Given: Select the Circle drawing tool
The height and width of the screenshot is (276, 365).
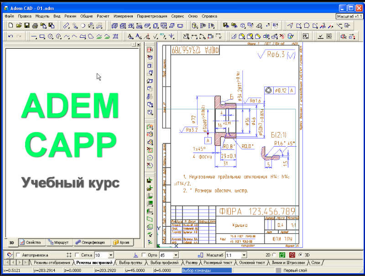Looking at the screenshot, I should click(50, 36).
